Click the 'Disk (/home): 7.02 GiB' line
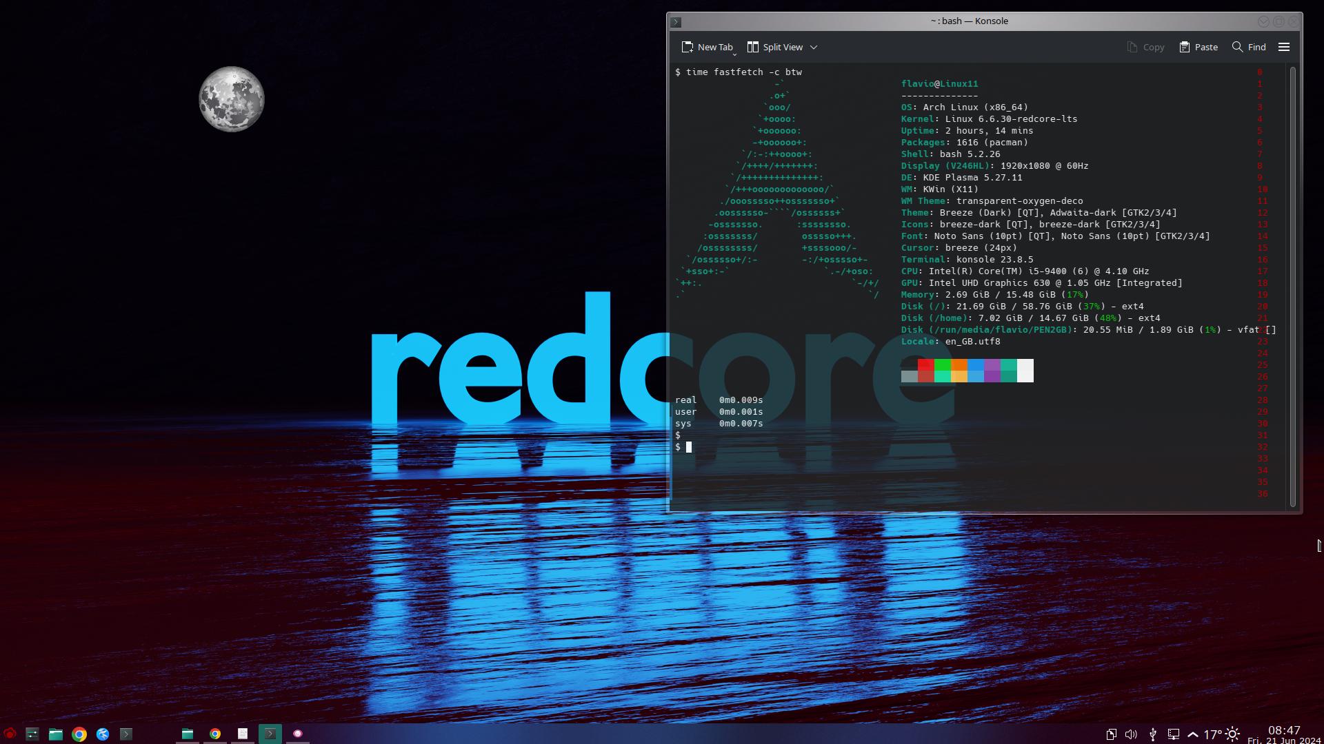 (x=1031, y=318)
